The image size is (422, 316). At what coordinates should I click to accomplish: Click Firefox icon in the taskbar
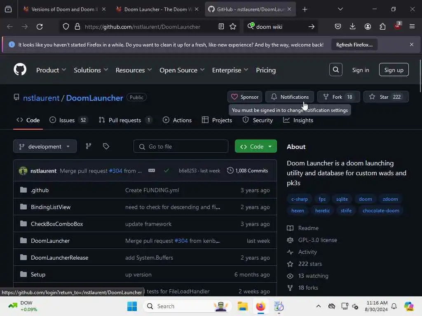260,306
